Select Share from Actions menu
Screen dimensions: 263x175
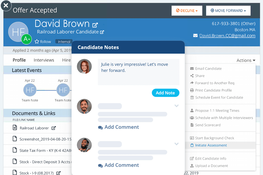tap(200, 76)
